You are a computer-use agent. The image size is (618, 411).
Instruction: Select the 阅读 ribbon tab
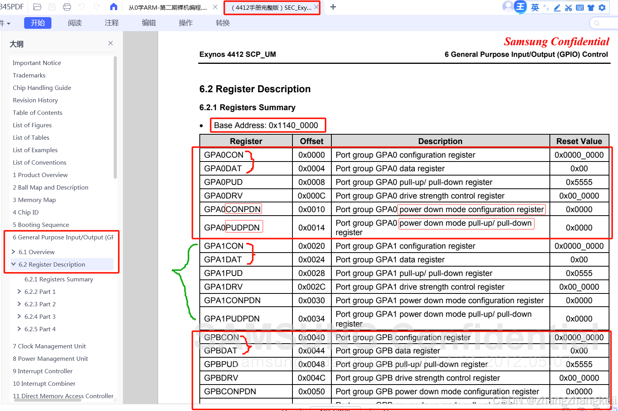click(x=75, y=23)
